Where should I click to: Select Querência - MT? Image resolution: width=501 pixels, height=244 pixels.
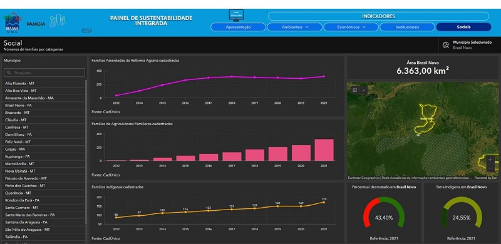click(44, 193)
